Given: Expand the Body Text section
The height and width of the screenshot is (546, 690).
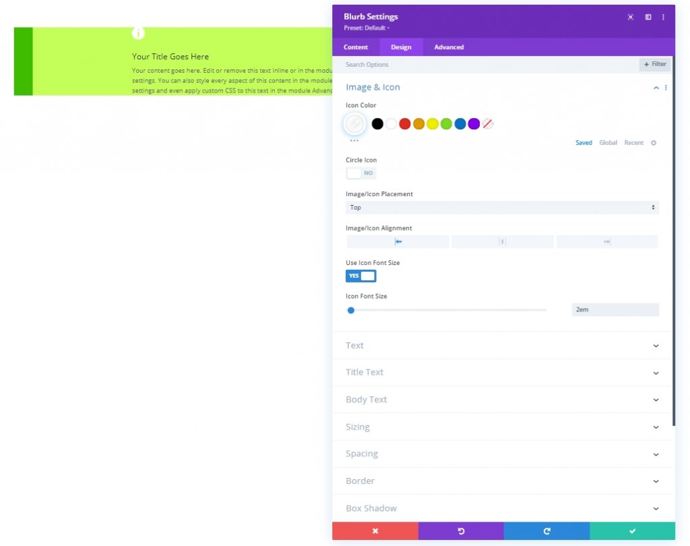Looking at the screenshot, I should [x=502, y=400].
